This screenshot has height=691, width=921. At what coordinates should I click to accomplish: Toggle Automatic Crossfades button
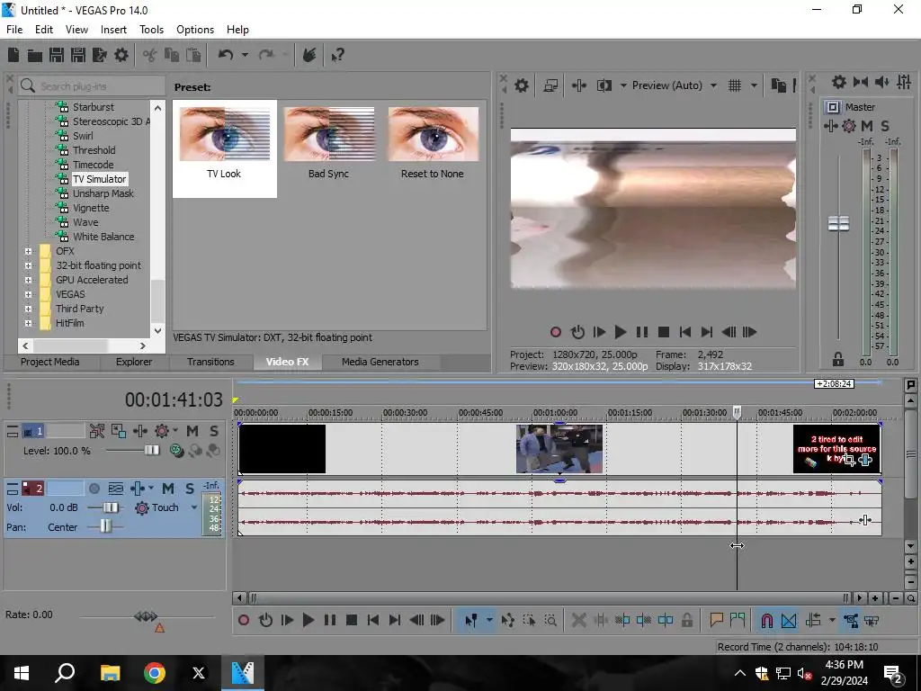point(789,620)
